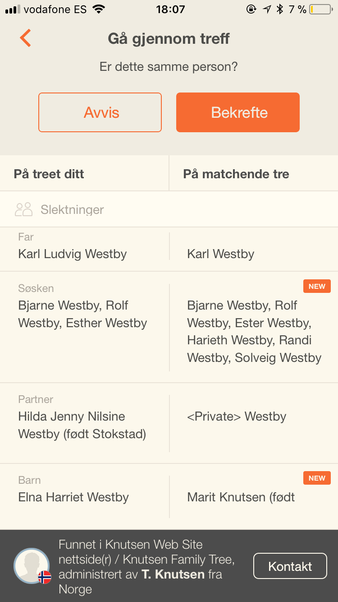Image resolution: width=338 pixels, height=602 pixels.
Task: Tap the battery icon in status bar
Action: pyautogui.click(x=320, y=9)
